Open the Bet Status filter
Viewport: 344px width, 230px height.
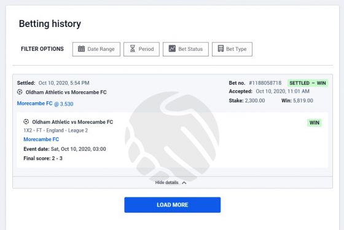coord(186,49)
